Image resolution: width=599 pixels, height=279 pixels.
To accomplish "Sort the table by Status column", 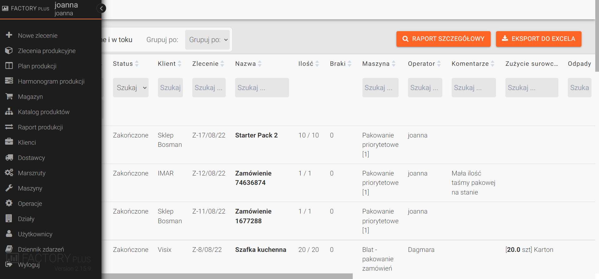I will point(137,64).
